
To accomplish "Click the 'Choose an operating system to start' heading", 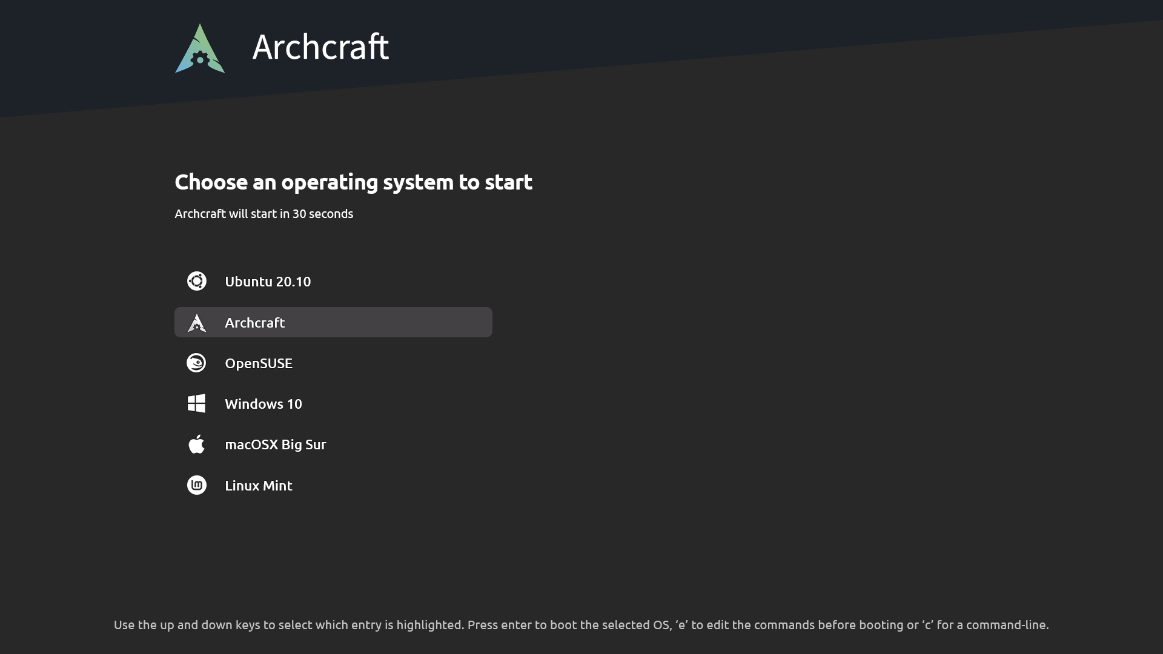I will pyautogui.click(x=353, y=182).
